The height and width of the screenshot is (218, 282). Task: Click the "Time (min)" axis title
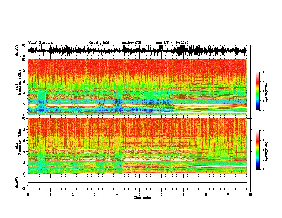tap(142, 198)
